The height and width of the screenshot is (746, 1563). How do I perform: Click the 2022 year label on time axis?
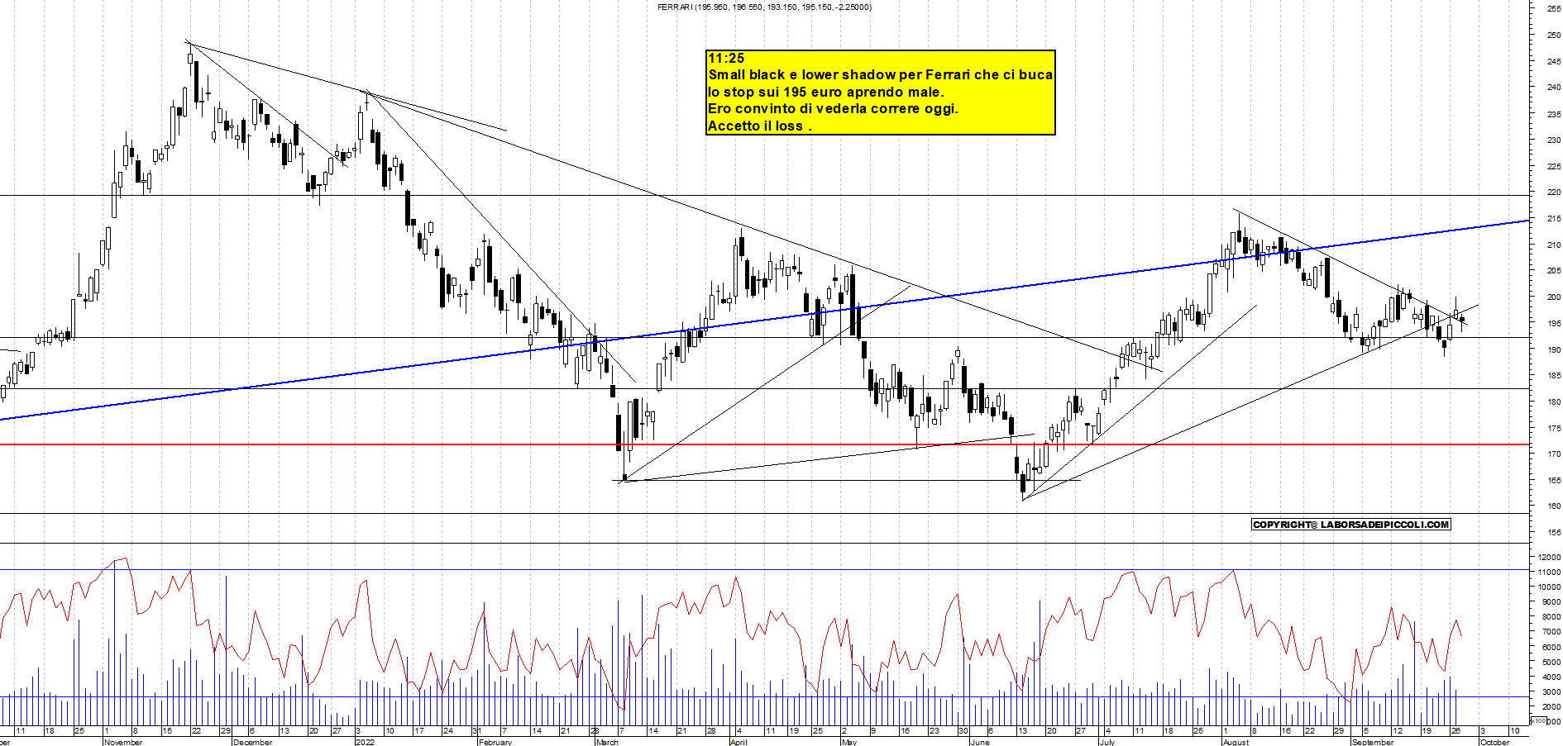pos(365,742)
